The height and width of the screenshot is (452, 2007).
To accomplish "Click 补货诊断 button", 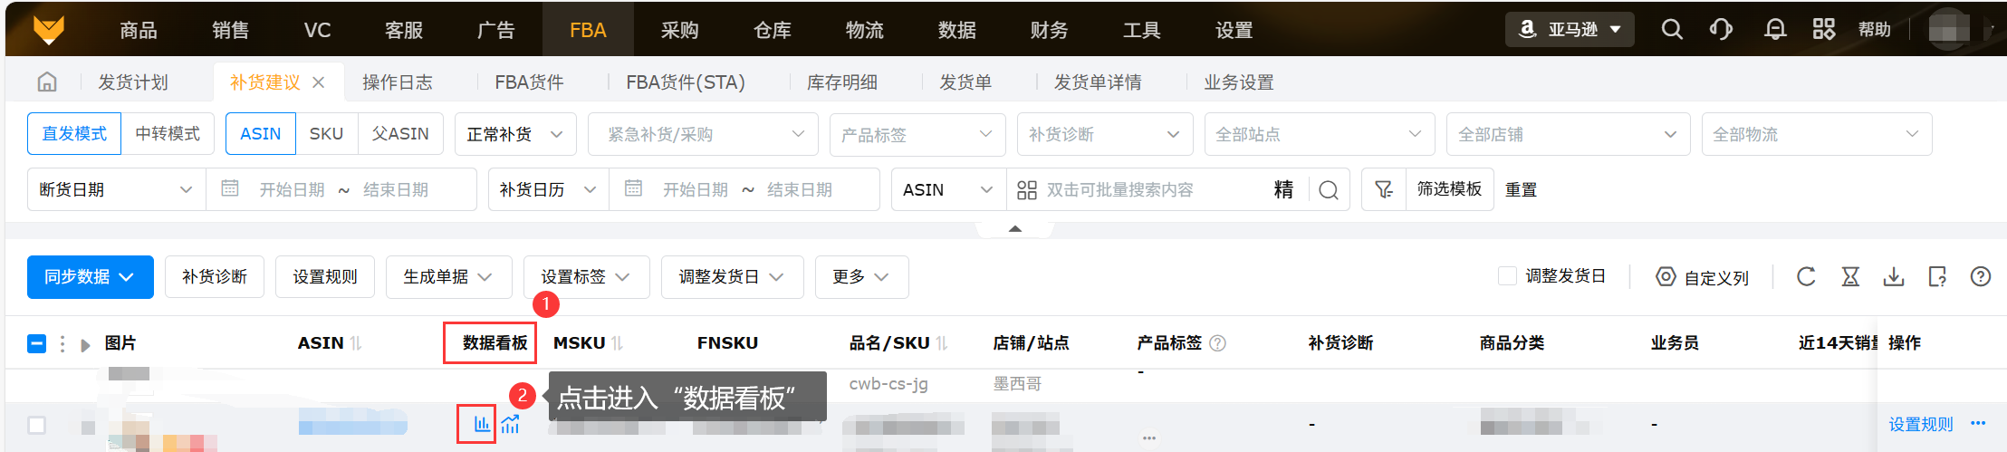I will (x=215, y=277).
